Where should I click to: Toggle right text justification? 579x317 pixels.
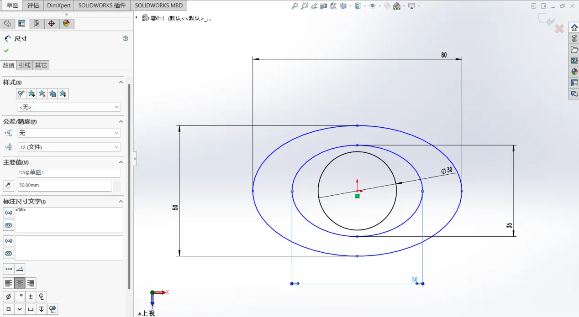tap(31, 283)
